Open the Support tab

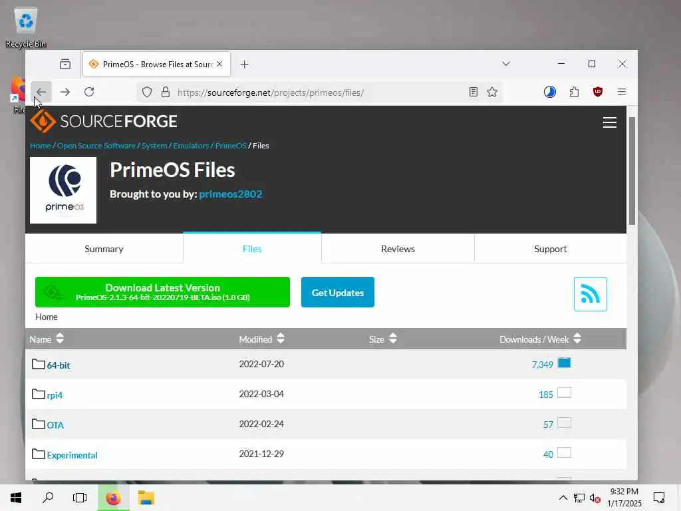(550, 249)
